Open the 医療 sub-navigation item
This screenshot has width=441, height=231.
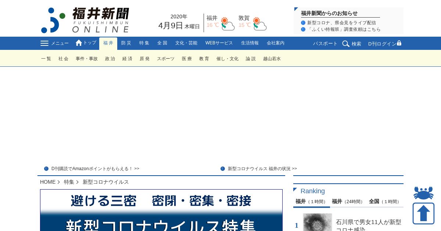(x=187, y=59)
